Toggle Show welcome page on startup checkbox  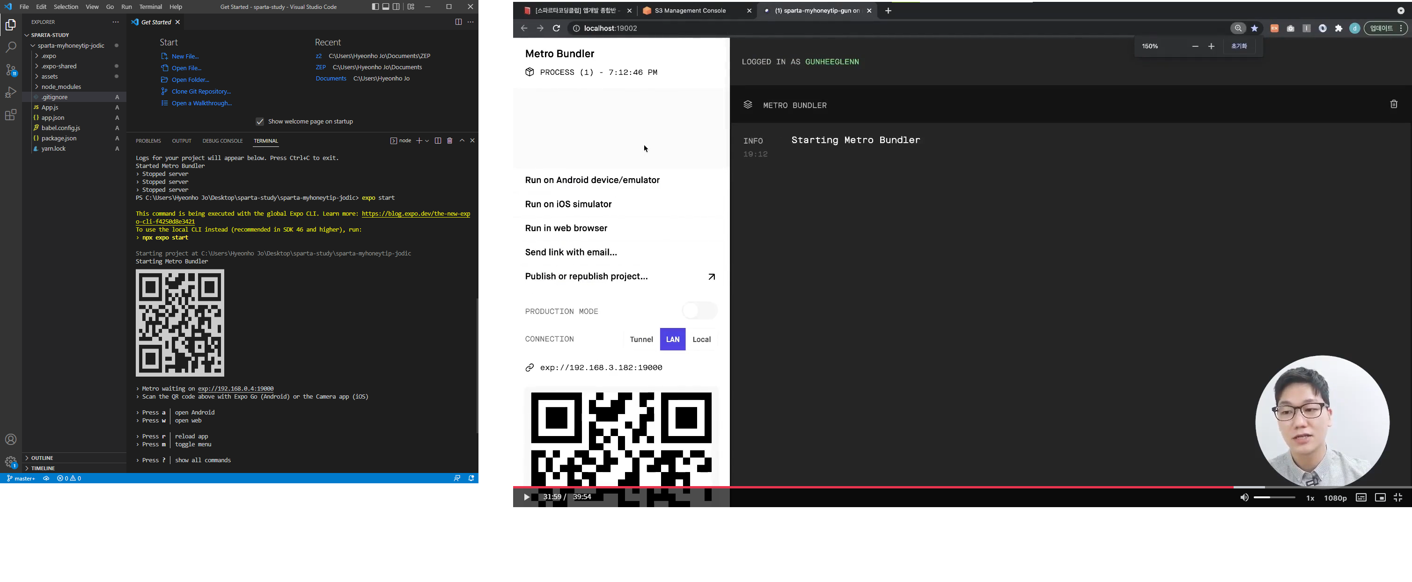click(260, 122)
